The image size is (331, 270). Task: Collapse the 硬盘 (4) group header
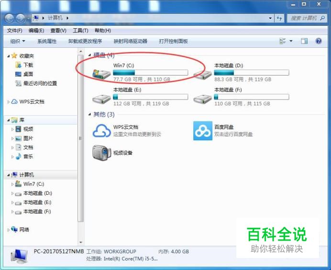[x=89, y=55]
